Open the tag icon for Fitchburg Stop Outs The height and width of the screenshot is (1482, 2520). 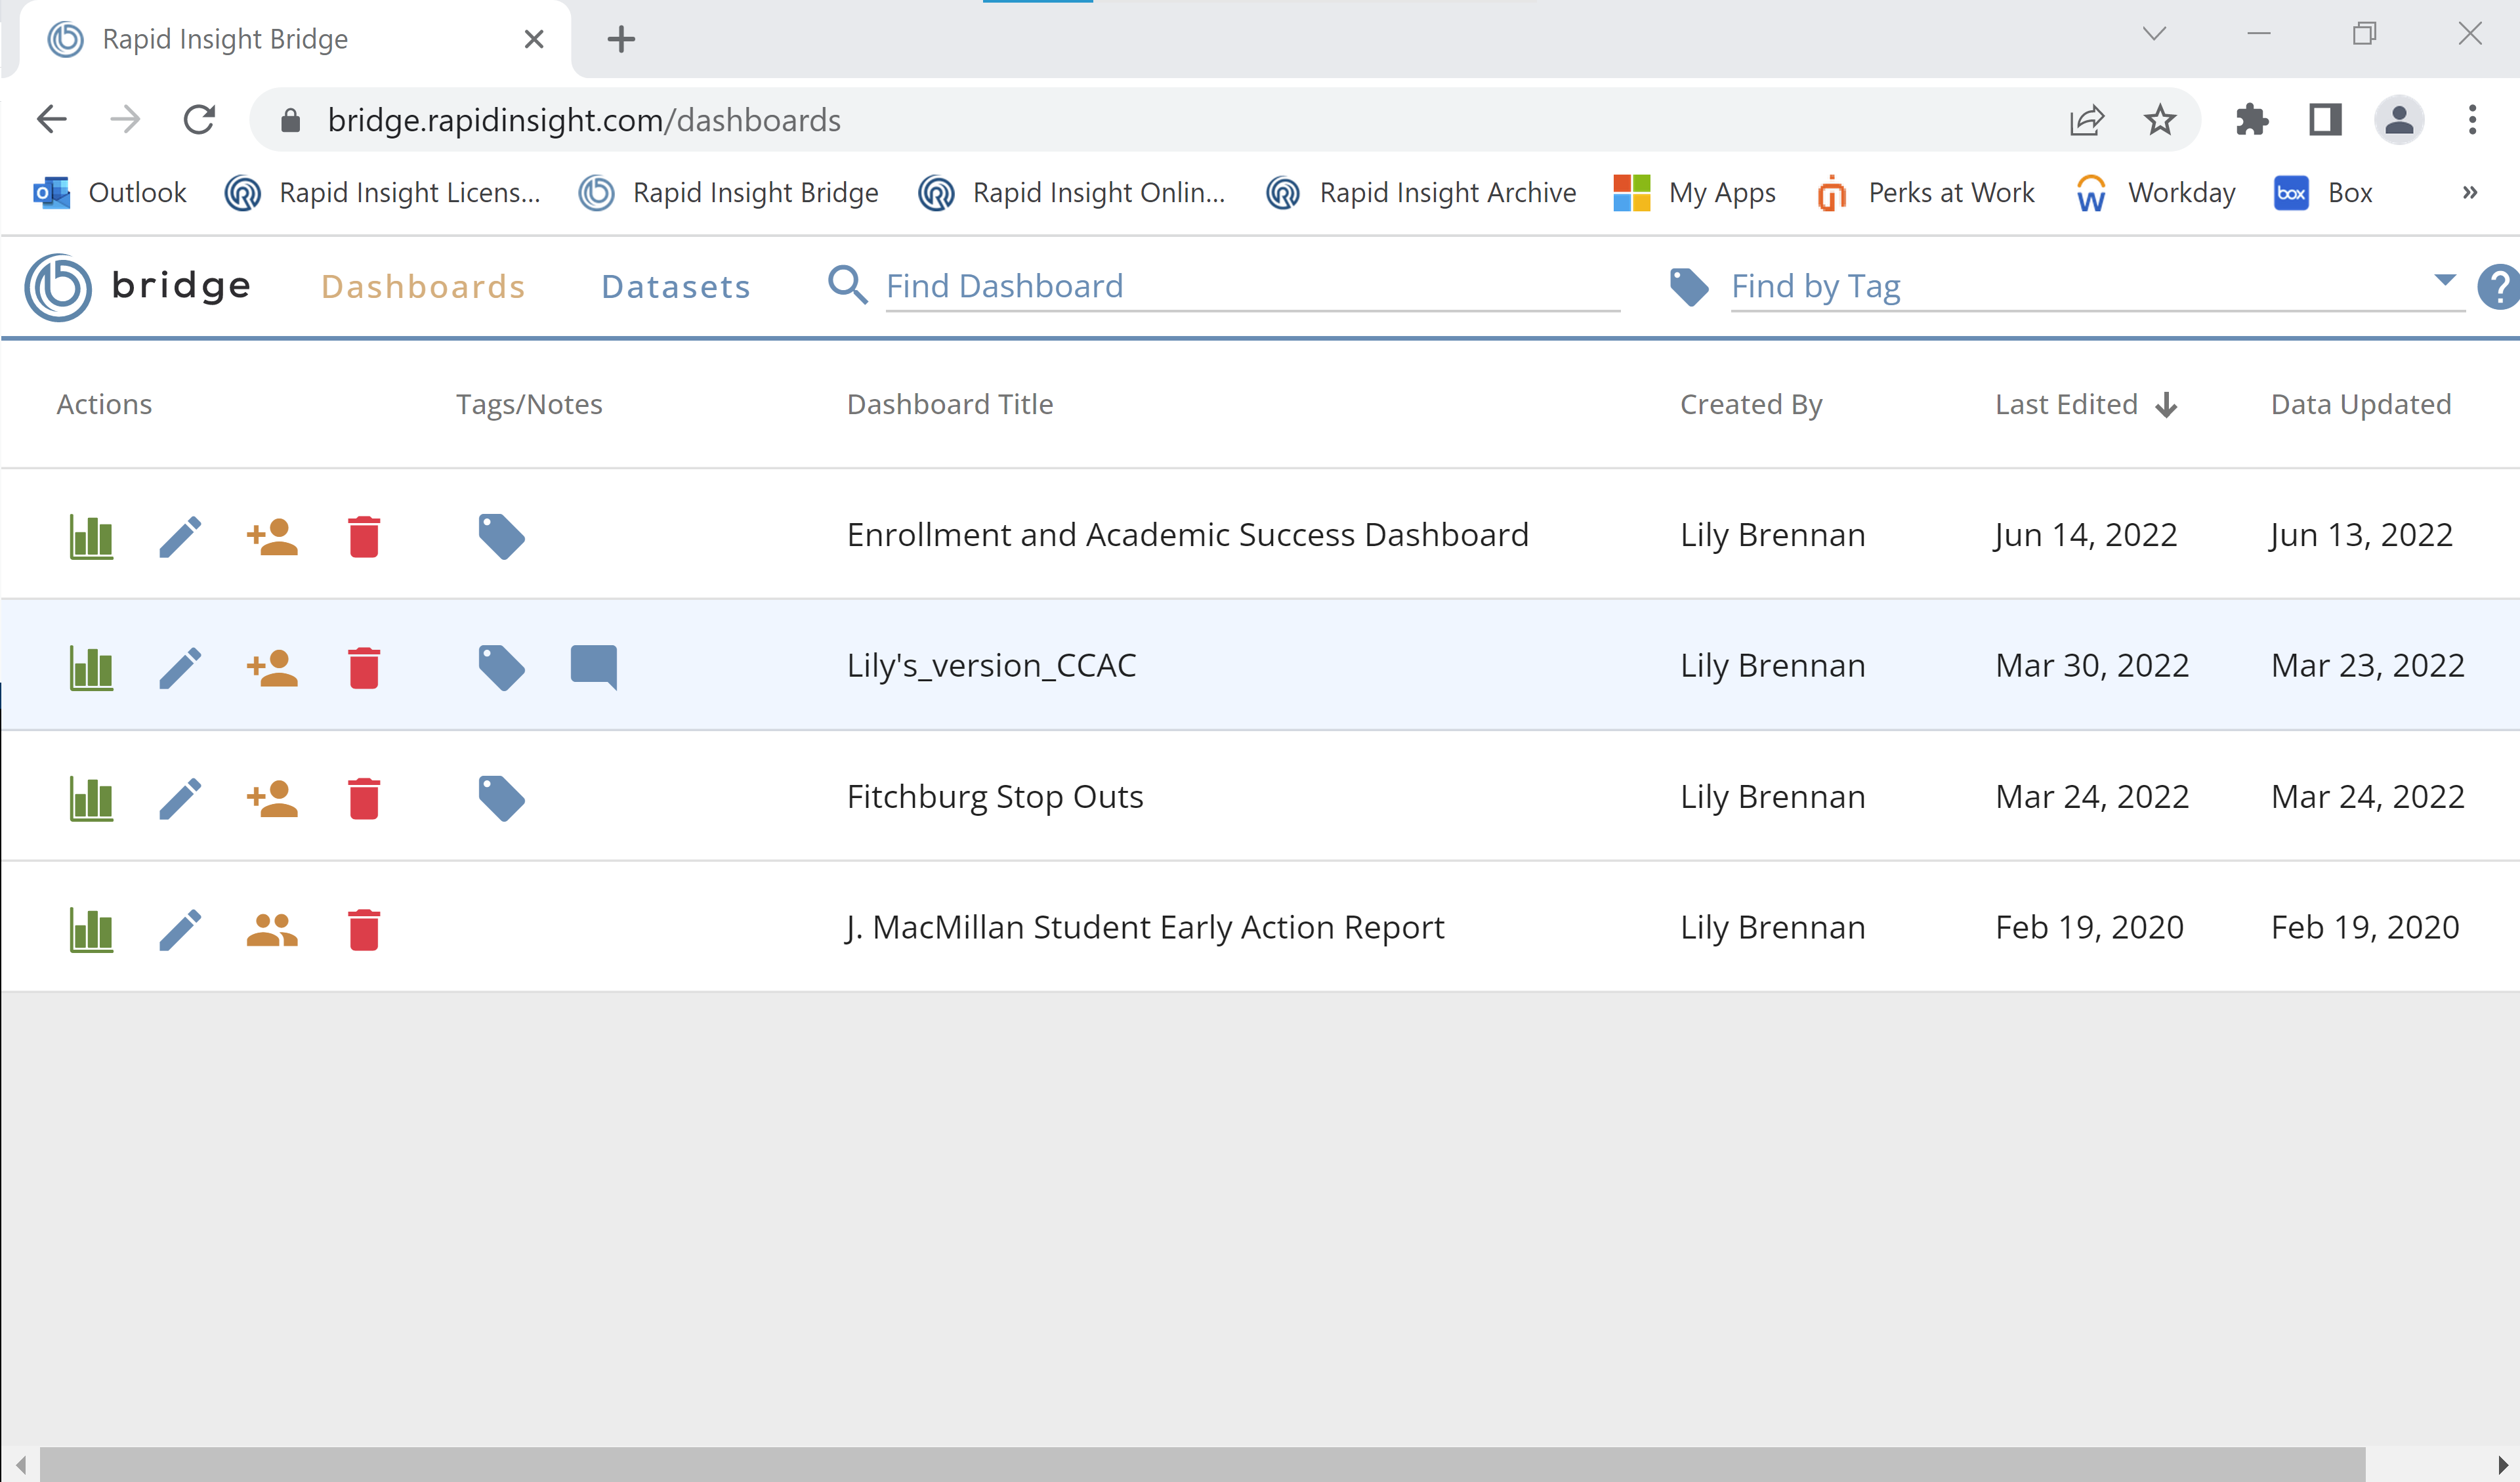tap(501, 797)
